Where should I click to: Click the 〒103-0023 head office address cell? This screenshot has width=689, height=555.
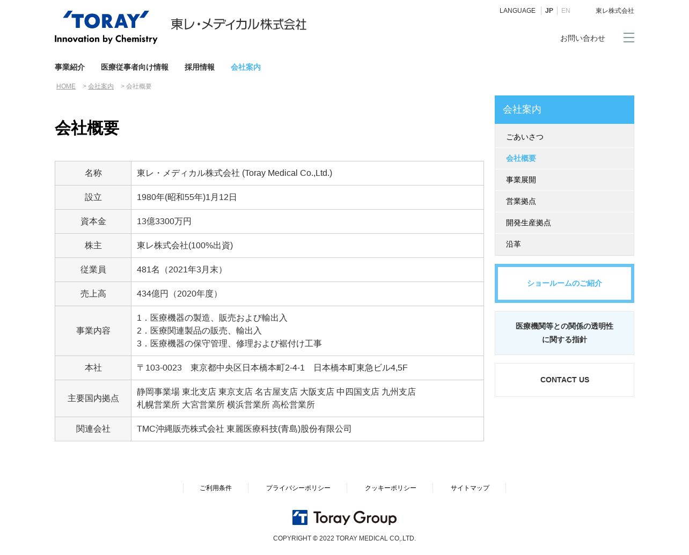click(307, 368)
